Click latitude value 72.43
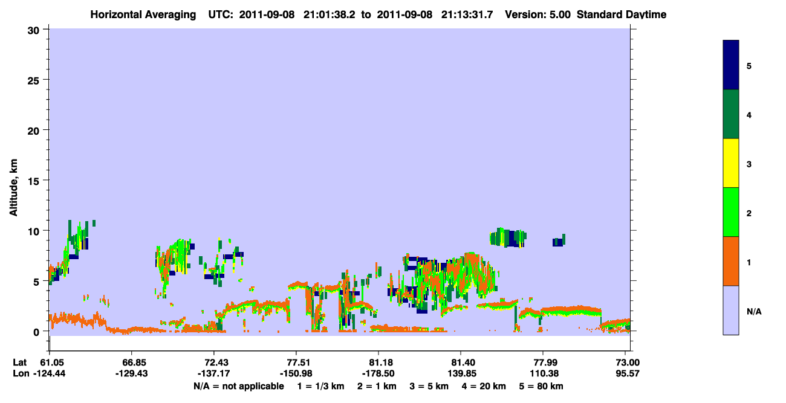 coord(217,363)
